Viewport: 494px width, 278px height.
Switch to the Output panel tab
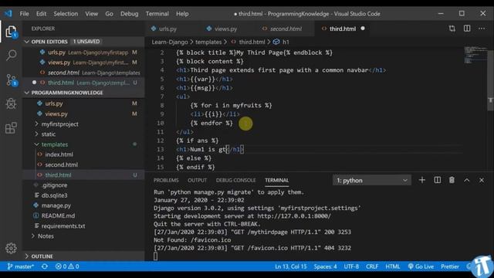[x=198, y=180]
